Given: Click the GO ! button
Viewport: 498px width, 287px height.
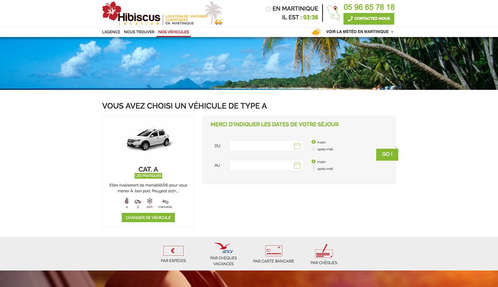Looking at the screenshot, I should 387,154.
